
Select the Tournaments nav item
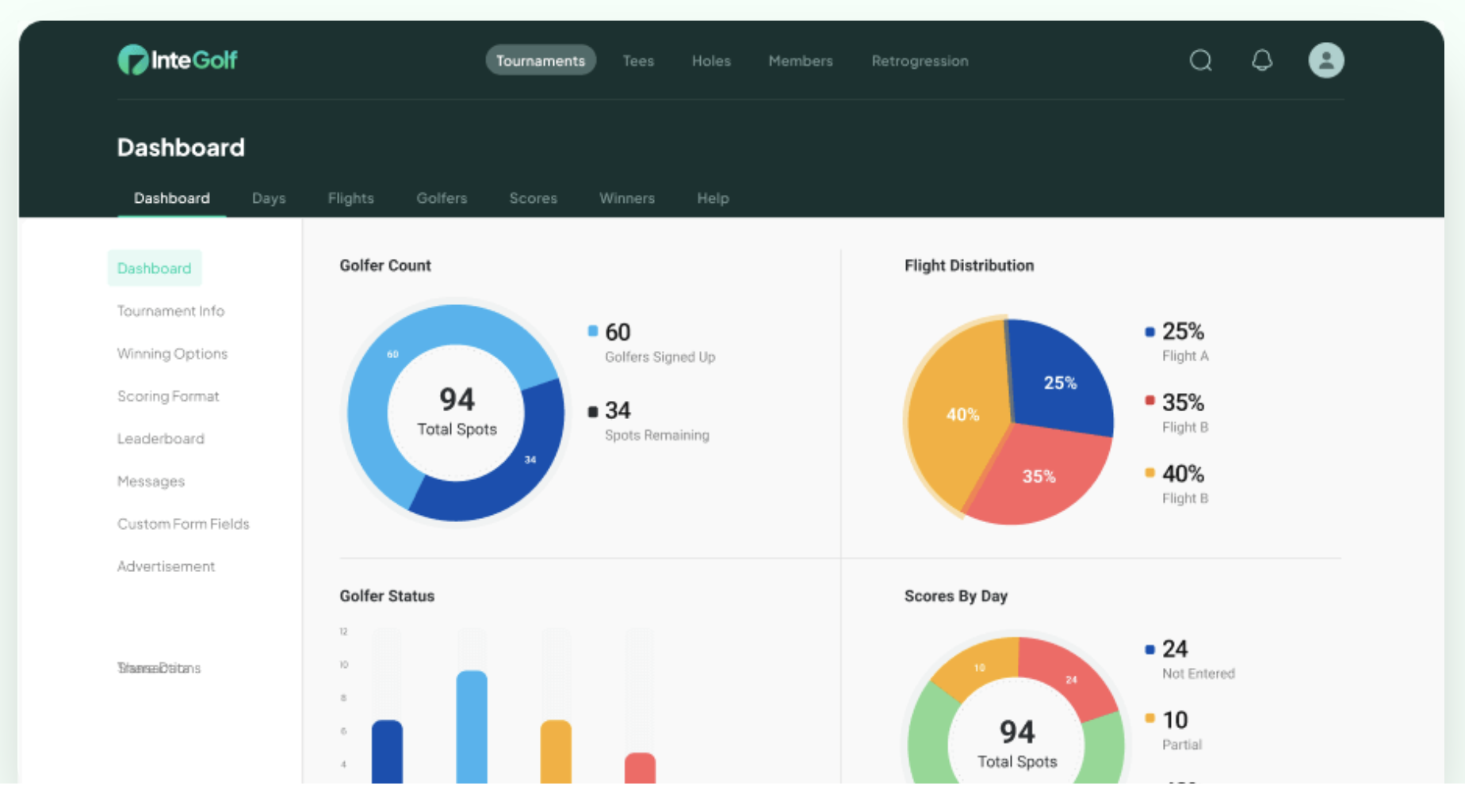coord(541,60)
